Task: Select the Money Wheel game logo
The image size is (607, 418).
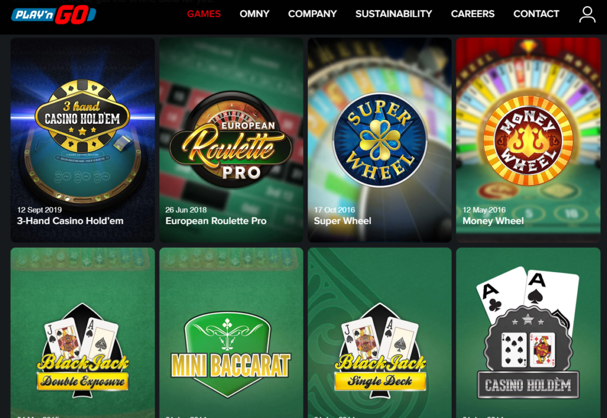Action: pos(528,140)
